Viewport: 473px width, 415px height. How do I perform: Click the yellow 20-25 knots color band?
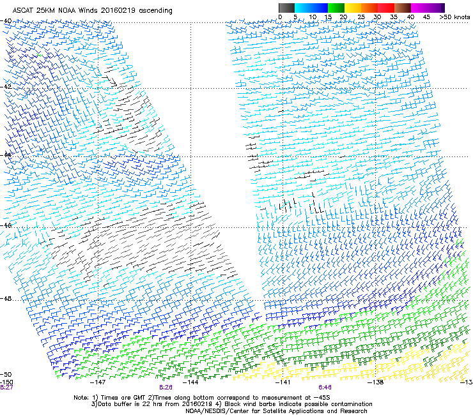click(x=353, y=8)
